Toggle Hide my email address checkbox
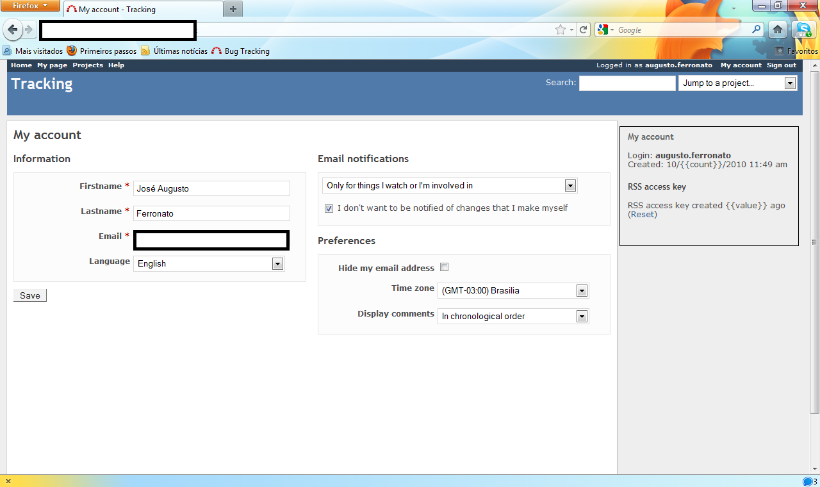 [x=444, y=267]
